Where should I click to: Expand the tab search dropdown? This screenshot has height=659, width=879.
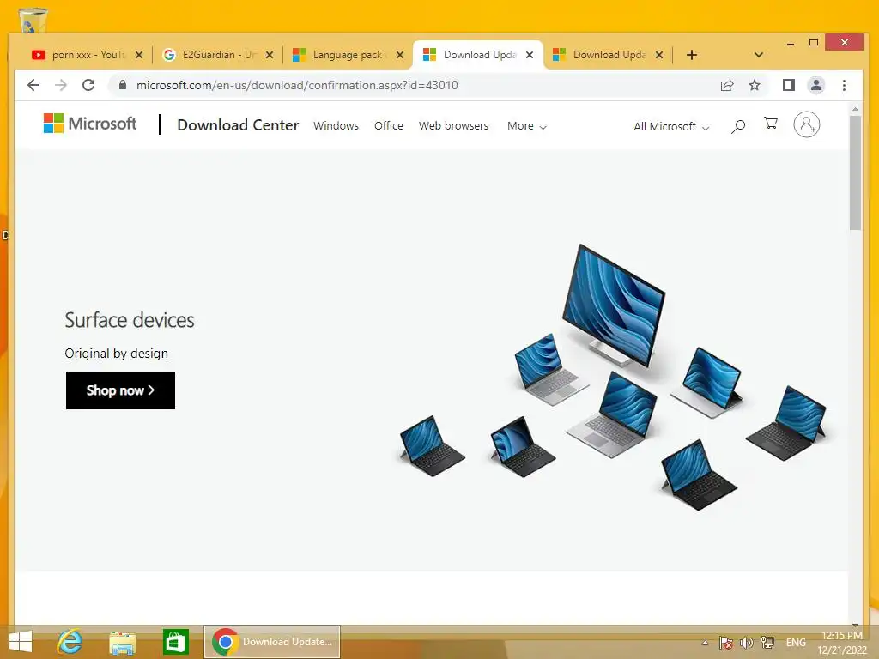coord(759,55)
